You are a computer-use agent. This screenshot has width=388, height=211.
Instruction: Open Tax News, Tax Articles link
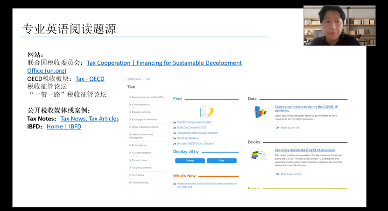point(89,119)
